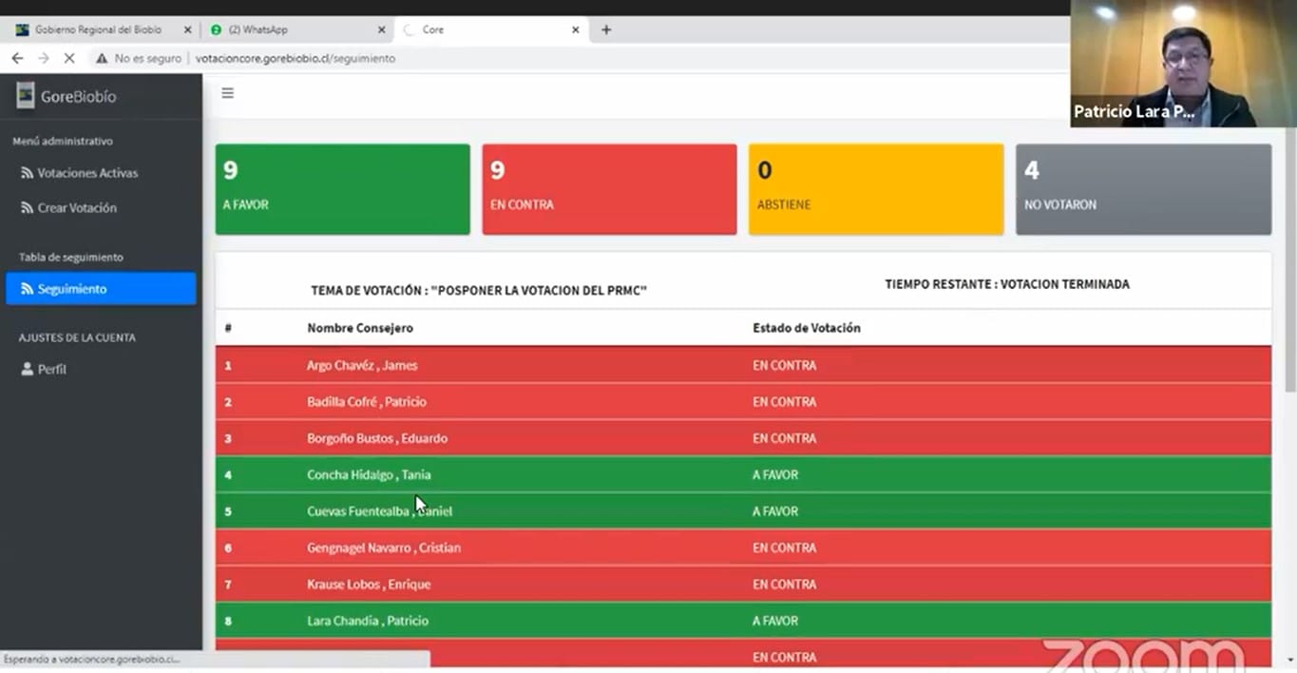1297x673 pixels.
Task: Click the Perfil user icon
Action: pyautogui.click(x=27, y=369)
